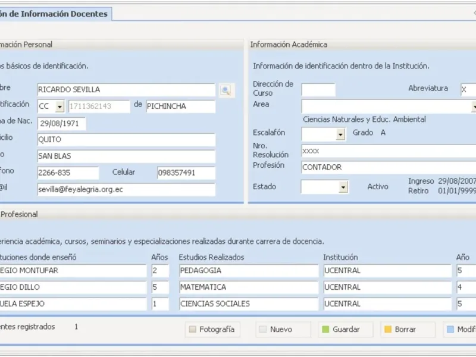Click the birth date field 29/08/1971
The image size is (476, 357).
[x=62, y=124]
